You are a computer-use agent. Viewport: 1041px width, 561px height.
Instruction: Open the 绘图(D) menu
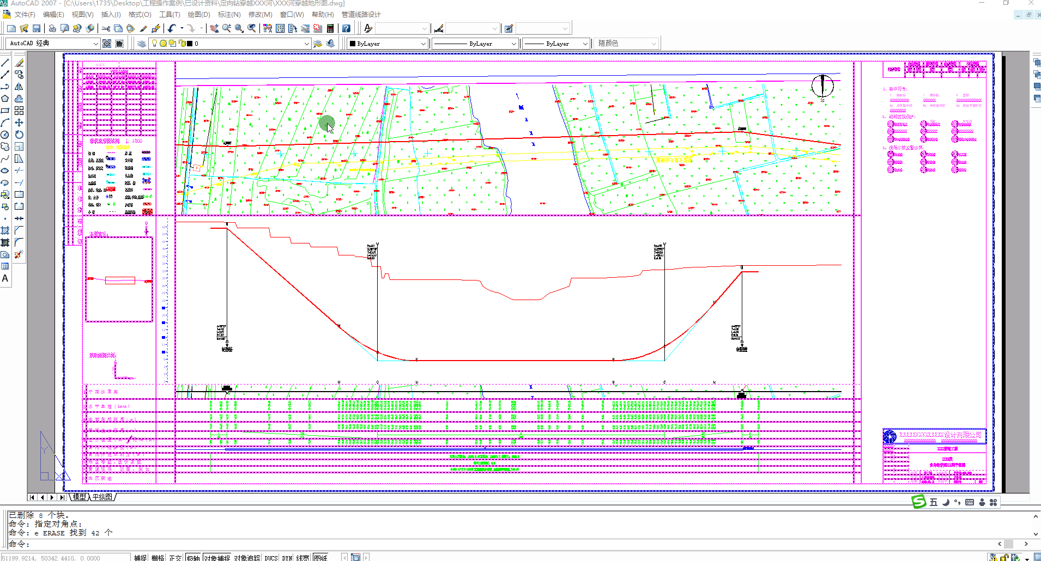pyautogui.click(x=198, y=15)
